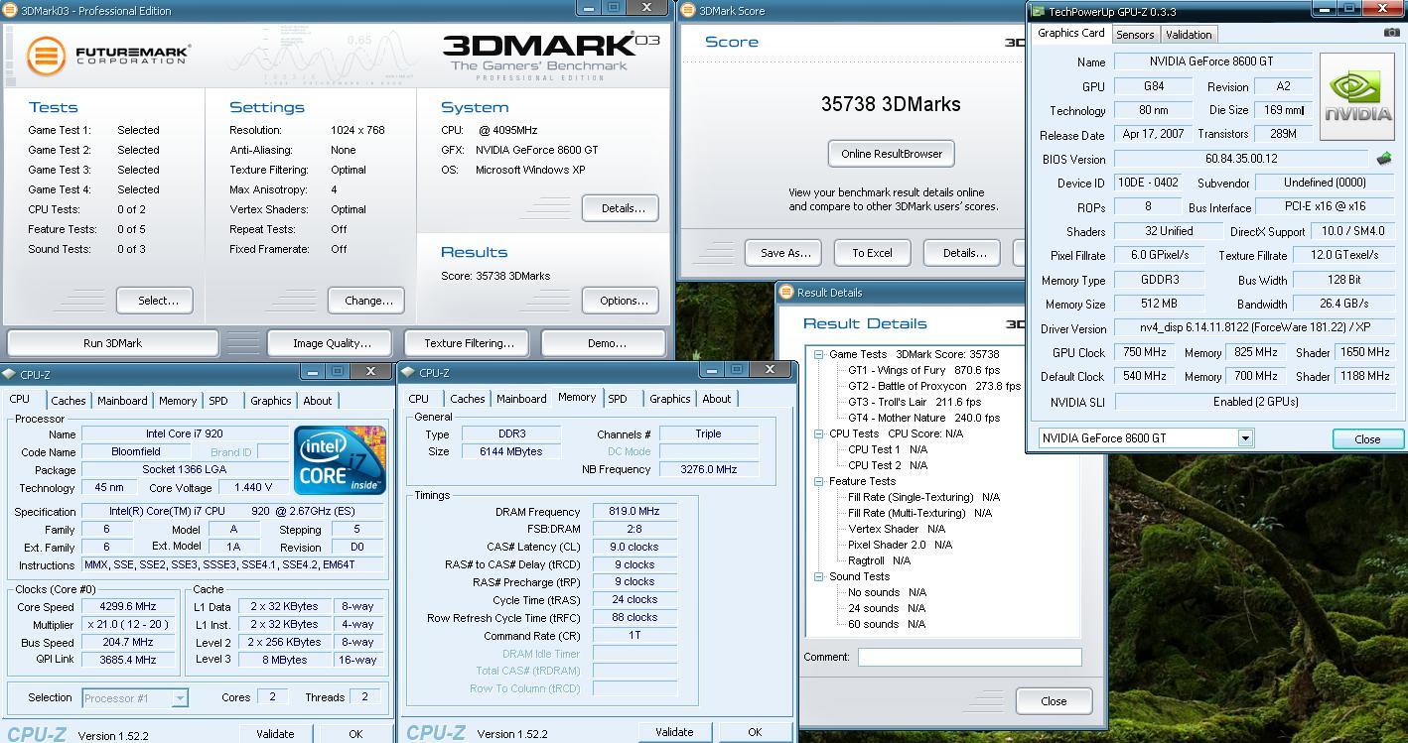This screenshot has width=1408, height=743.
Task: Click the Run 3DMark button
Action: [x=112, y=343]
